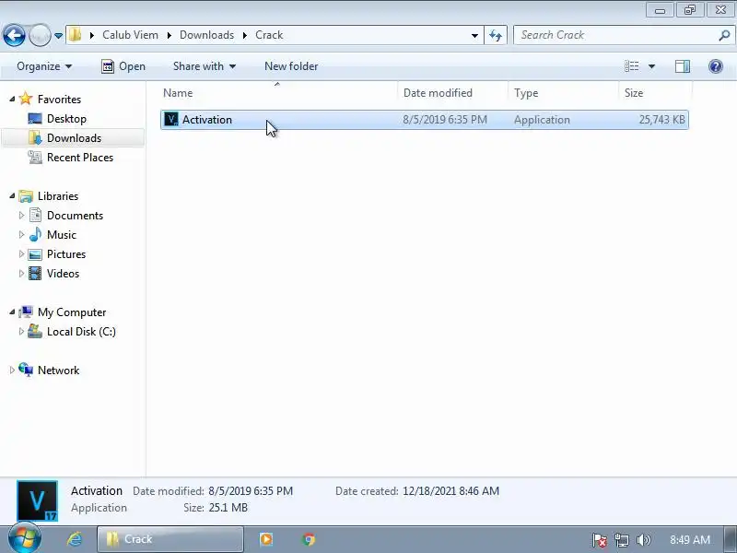This screenshot has height=553, width=737.
Task: Open Desktop under Favorites
Action: [66, 119]
